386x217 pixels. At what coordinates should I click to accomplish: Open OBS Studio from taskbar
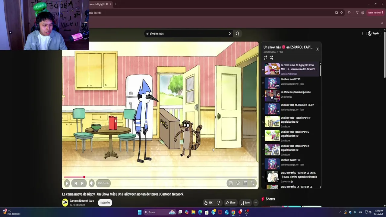point(246,212)
